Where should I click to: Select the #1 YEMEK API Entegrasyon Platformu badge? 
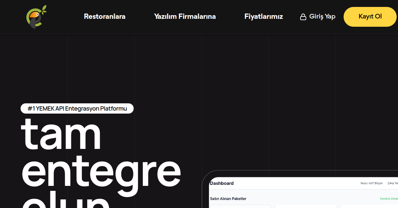coord(77,108)
